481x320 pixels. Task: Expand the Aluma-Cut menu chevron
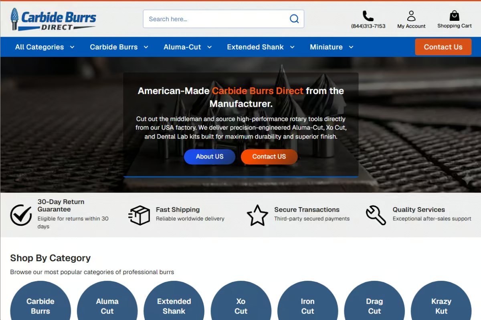(209, 47)
